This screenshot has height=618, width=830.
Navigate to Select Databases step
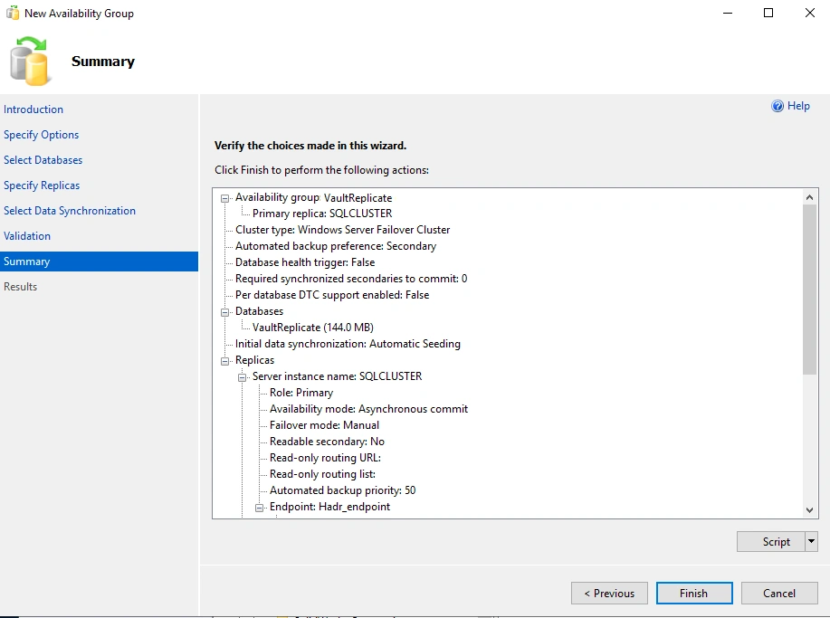coord(43,160)
